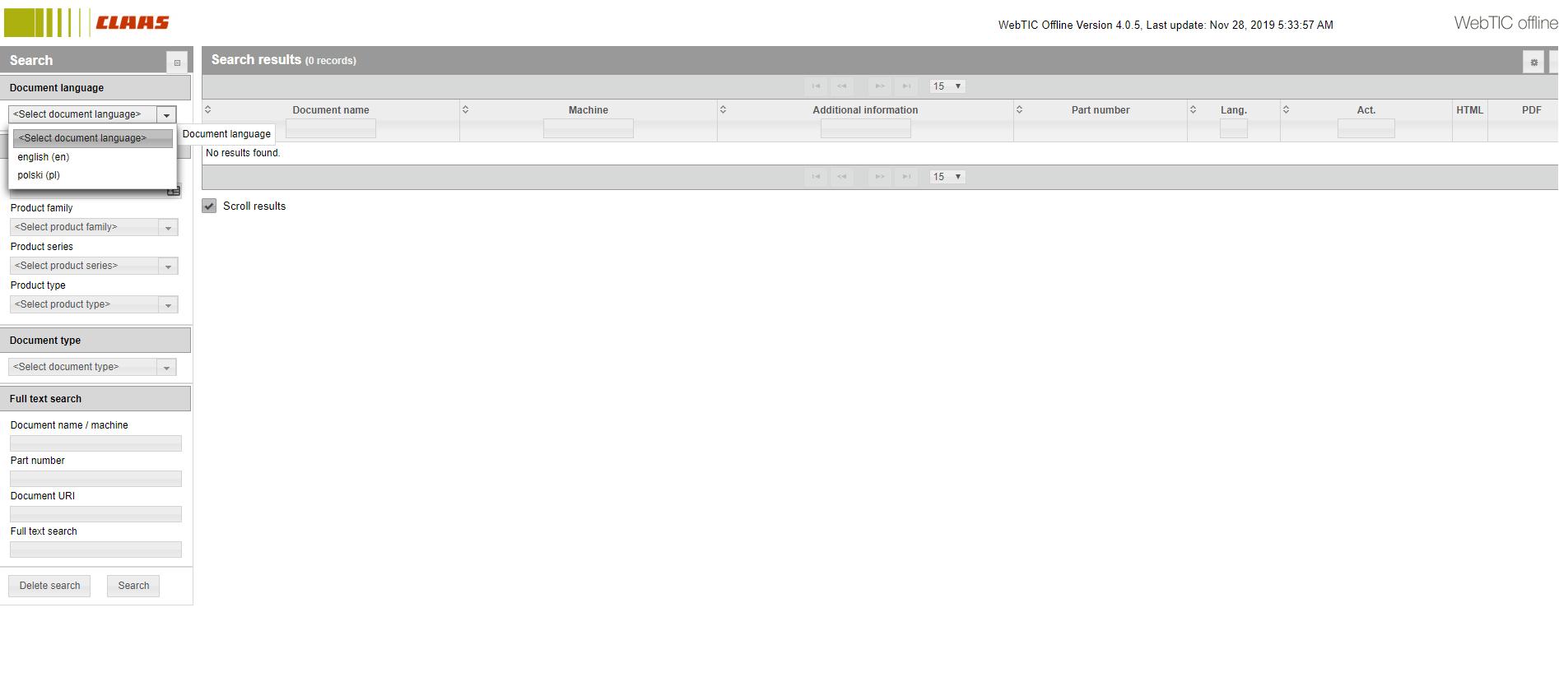This screenshot has height=691, width=1559.
Task: Open the Document type dropdown
Action: 92,367
